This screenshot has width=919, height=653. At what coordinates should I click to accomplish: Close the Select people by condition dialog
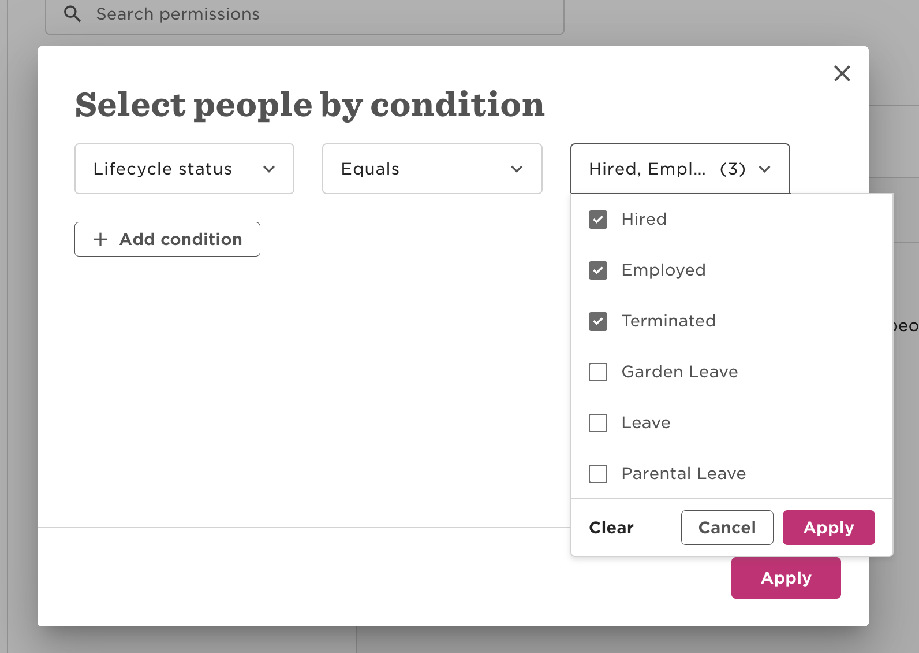(842, 73)
